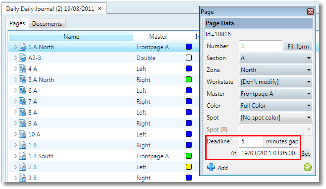Viewport: 326px width, 189px height.
Task: Click the green swatch of 1 B South
Action: point(189,156)
